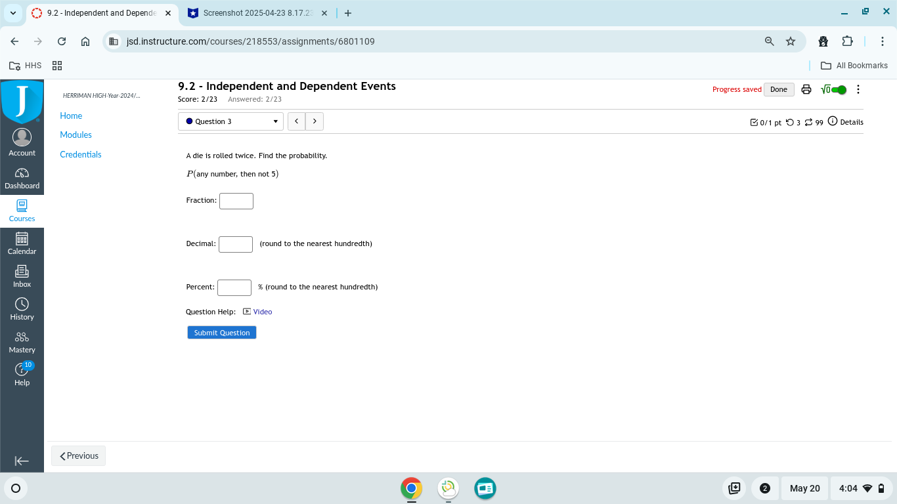Viewport: 897px width, 504px height.
Task: Open the tab search dropdown arrow
Action: coord(13,13)
